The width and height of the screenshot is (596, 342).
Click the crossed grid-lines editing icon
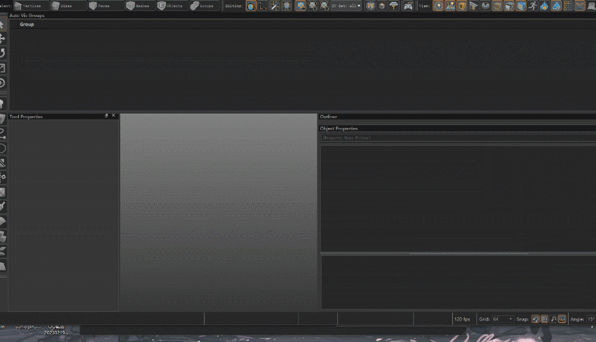(274, 6)
